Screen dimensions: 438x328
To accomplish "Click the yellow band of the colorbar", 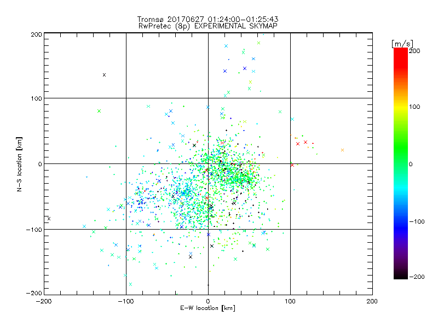I will [401, 107].
